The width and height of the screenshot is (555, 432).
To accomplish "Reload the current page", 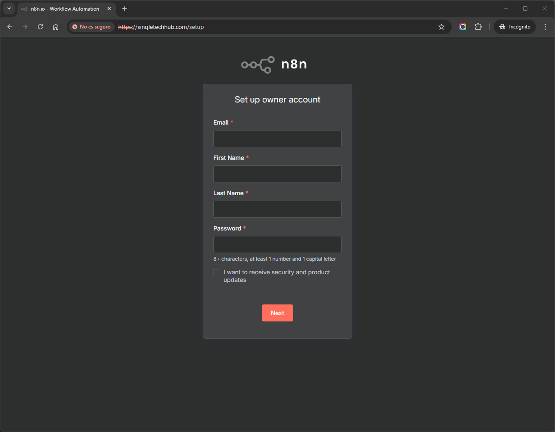I will coord(40,27).
